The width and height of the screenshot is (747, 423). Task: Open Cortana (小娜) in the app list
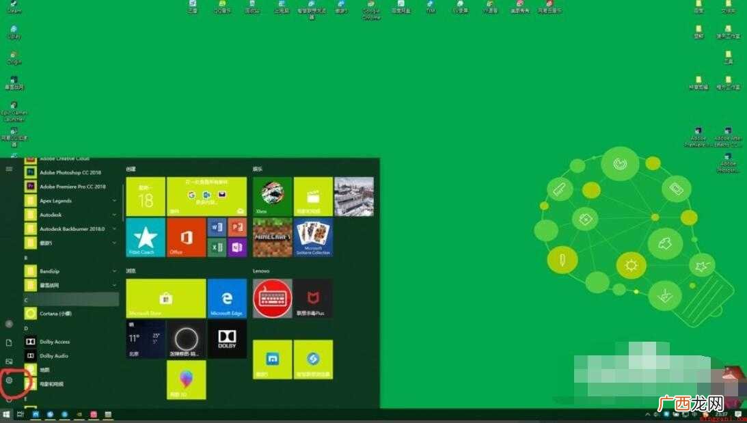(72, 314)
